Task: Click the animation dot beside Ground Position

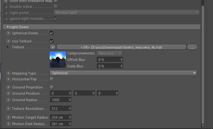Action: (8, 93)
